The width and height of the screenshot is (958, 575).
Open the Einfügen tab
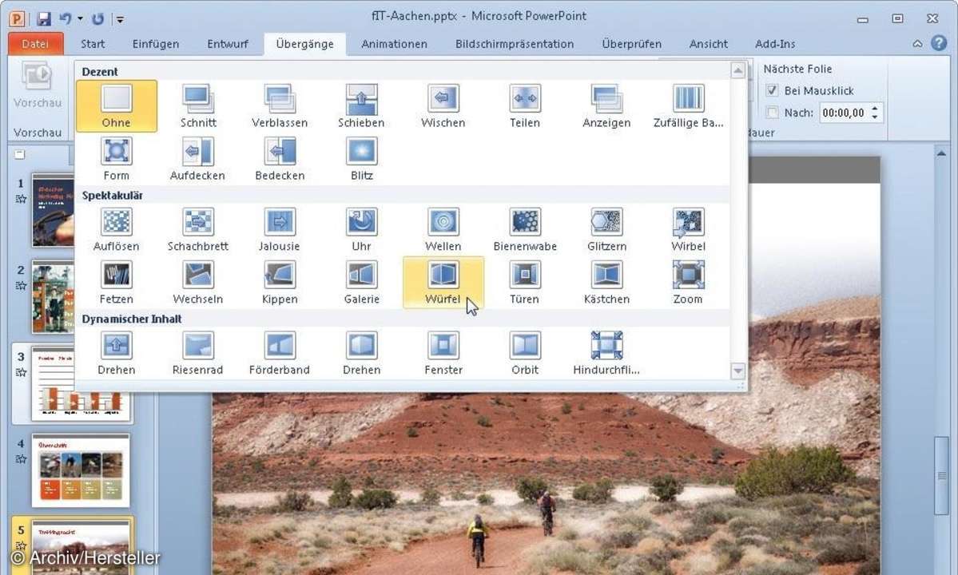(x=156, y=44)
